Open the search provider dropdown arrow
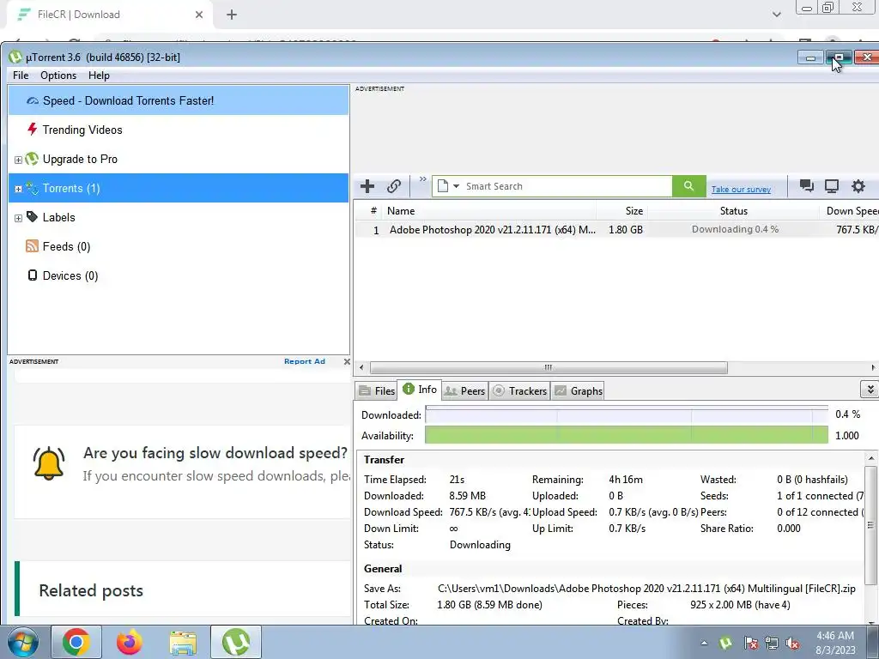879x659 pixels. click(456, 186)
